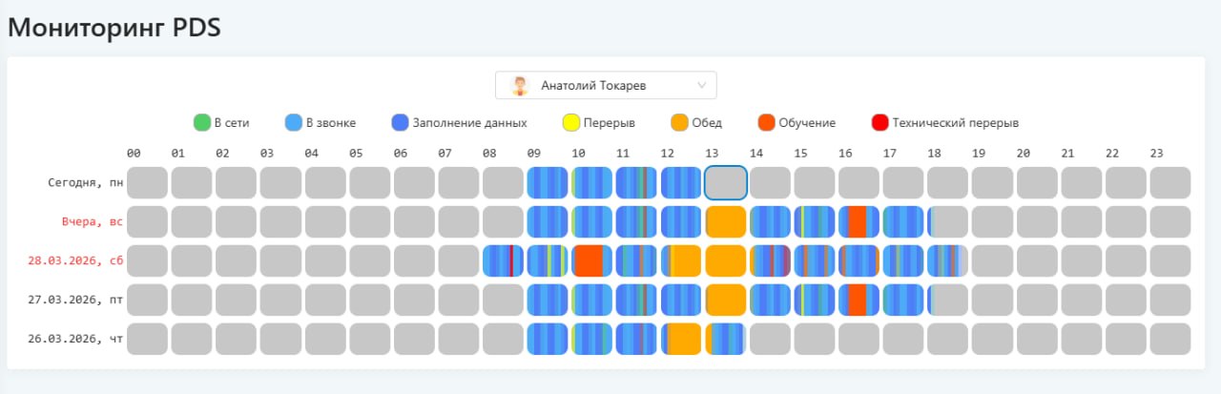Click the "Обучение" legend swatch
1221x394 pixels.
coord(766,122)
